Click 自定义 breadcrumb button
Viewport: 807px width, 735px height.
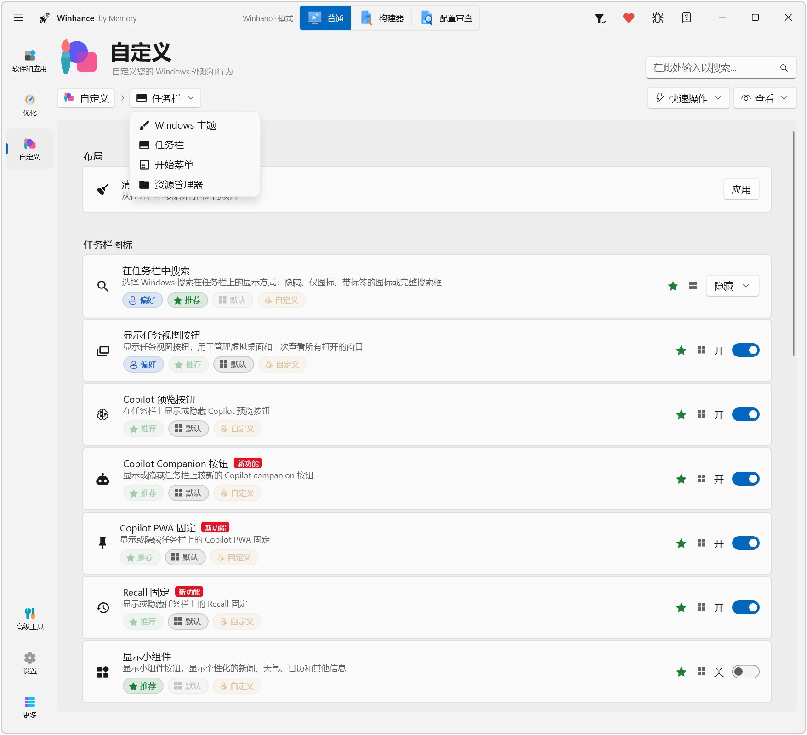(86, 98)
